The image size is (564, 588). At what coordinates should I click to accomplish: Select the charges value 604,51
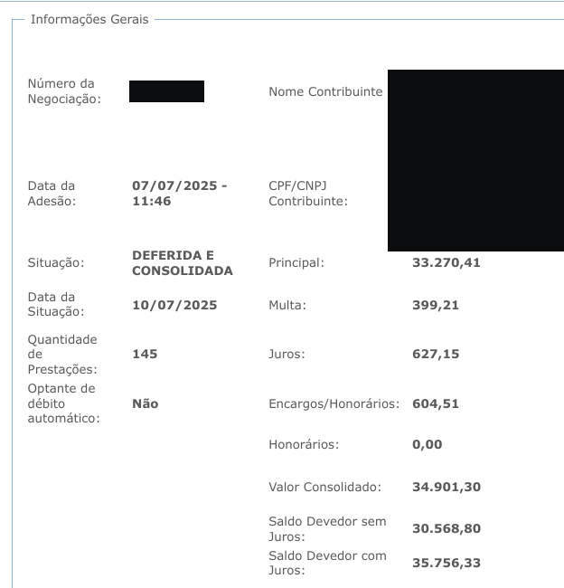pyautogui.click(x=436, y=403)
